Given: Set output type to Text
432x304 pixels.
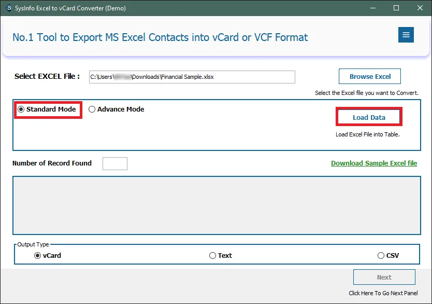Looking at the screenshot, I should (x=212, y=256).
